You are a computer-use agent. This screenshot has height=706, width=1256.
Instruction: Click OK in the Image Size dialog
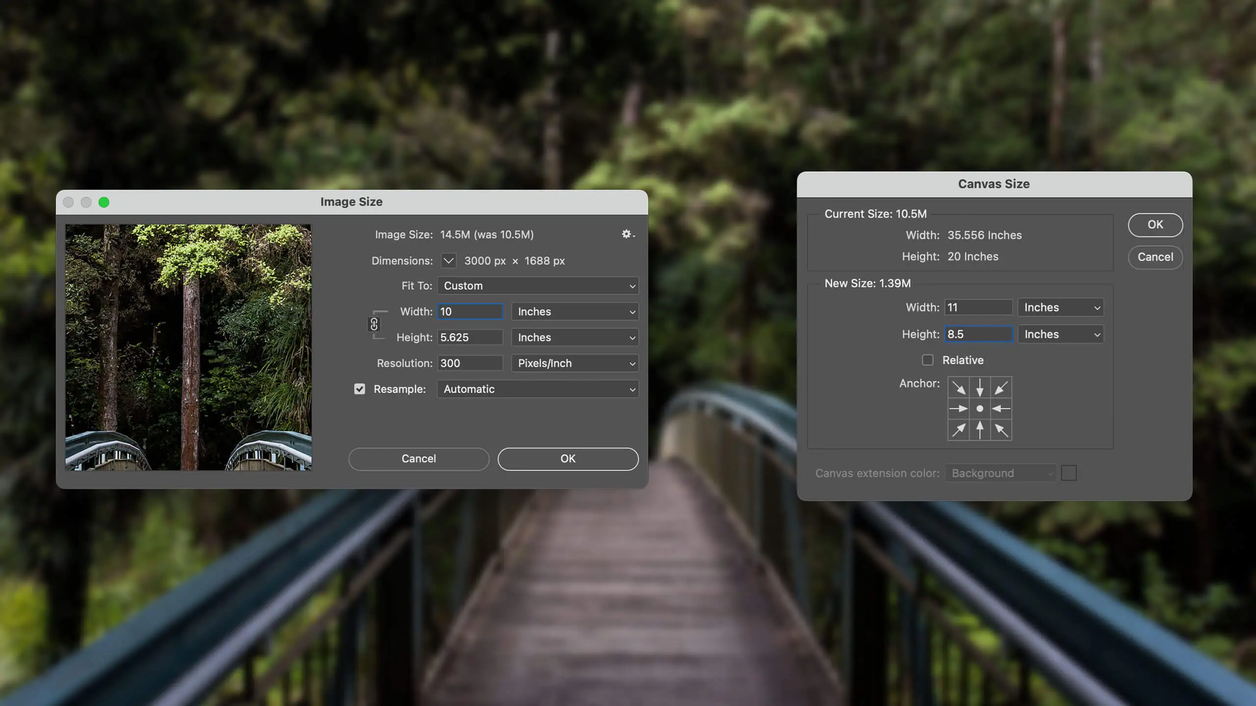[568, 459]
